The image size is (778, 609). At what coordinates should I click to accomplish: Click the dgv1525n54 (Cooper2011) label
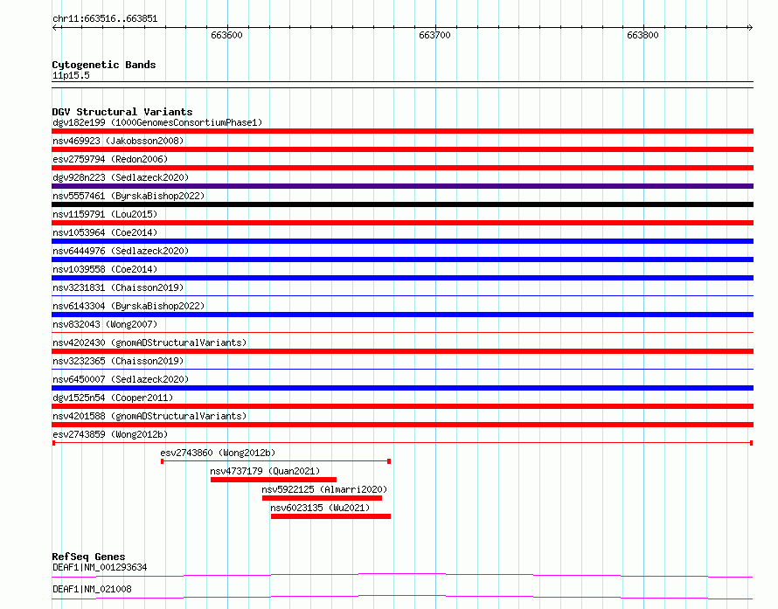click(x=113, y=398)
